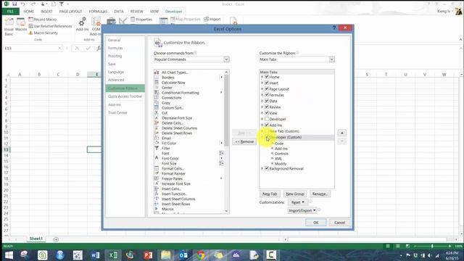Click the New Group button
This screenshot has height=261, width=464.
(x=295, y=194)
